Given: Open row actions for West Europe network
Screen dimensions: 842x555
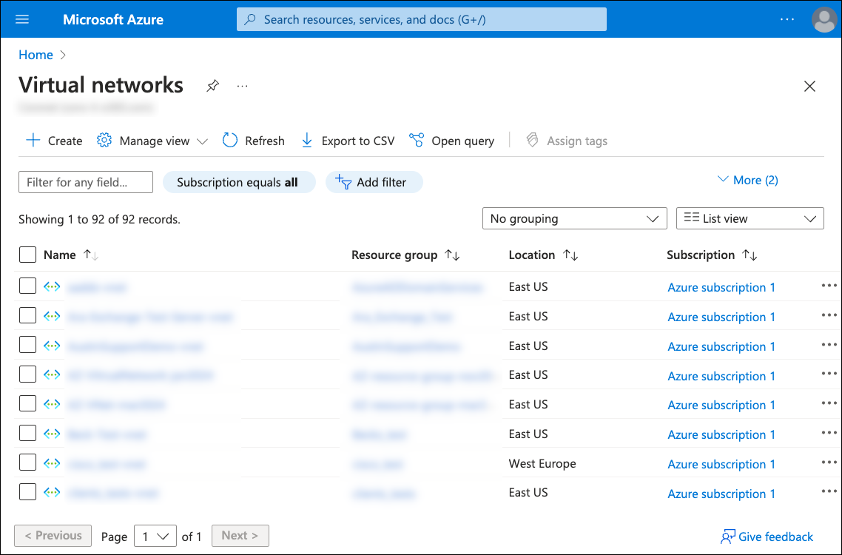Looking at the screenshot, I should 829,463.
